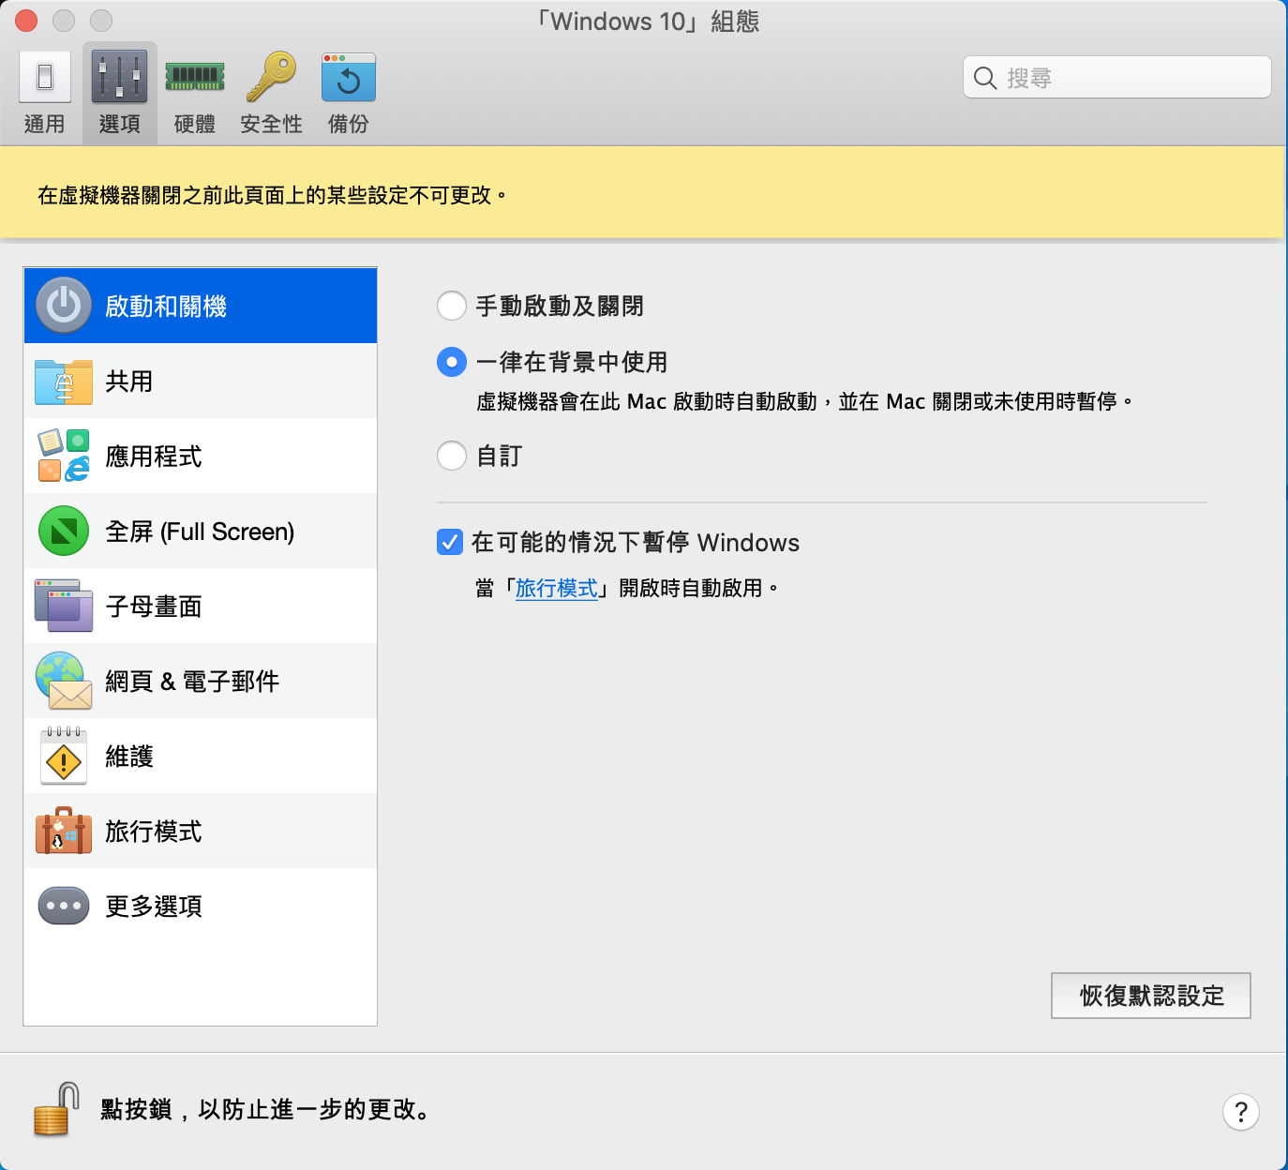Image resolution: width=1288 pixels, height=1170 pixels.
Task: Select 啟動和關機 power icon in sidebar
Action: click(x=64, y=306)
